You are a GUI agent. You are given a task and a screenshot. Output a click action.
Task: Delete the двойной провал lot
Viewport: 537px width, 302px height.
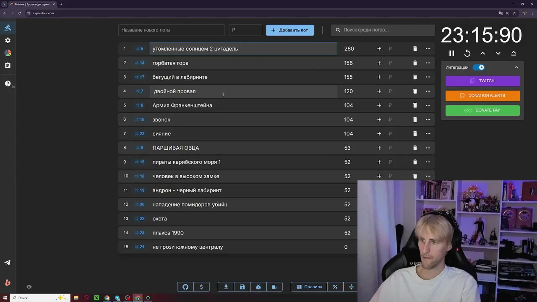pos(415,91)
